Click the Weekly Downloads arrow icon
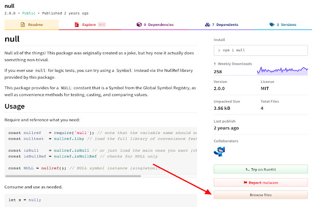 [215, 64]
